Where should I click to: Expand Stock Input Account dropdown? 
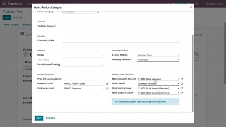point(178,88)
